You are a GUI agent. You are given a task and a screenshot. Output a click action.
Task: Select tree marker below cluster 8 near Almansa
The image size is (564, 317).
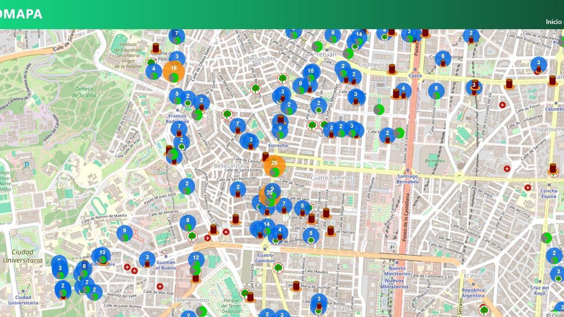click(x=192, y=236)
